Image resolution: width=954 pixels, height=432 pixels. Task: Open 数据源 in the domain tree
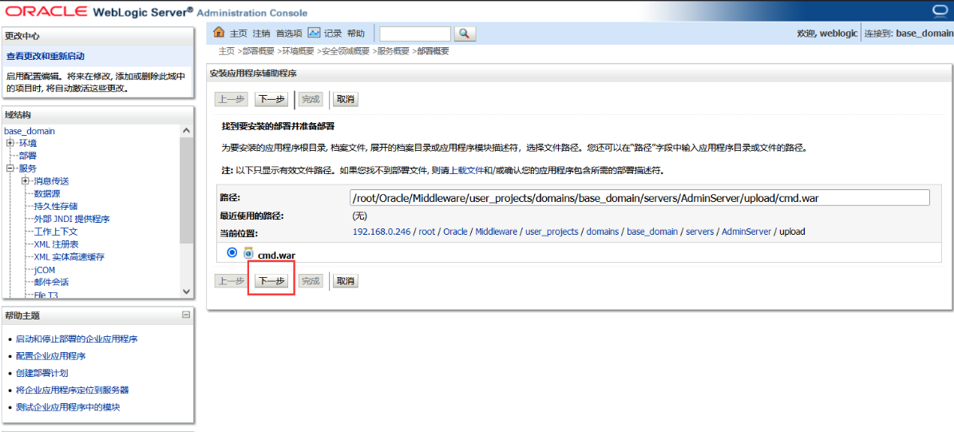[x=47, y=194]
